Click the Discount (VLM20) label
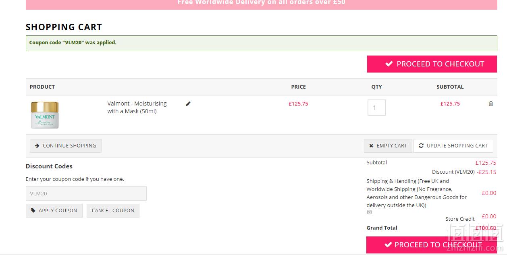The height and width of the screenshot is (255, 507). [x=453, y=172]
